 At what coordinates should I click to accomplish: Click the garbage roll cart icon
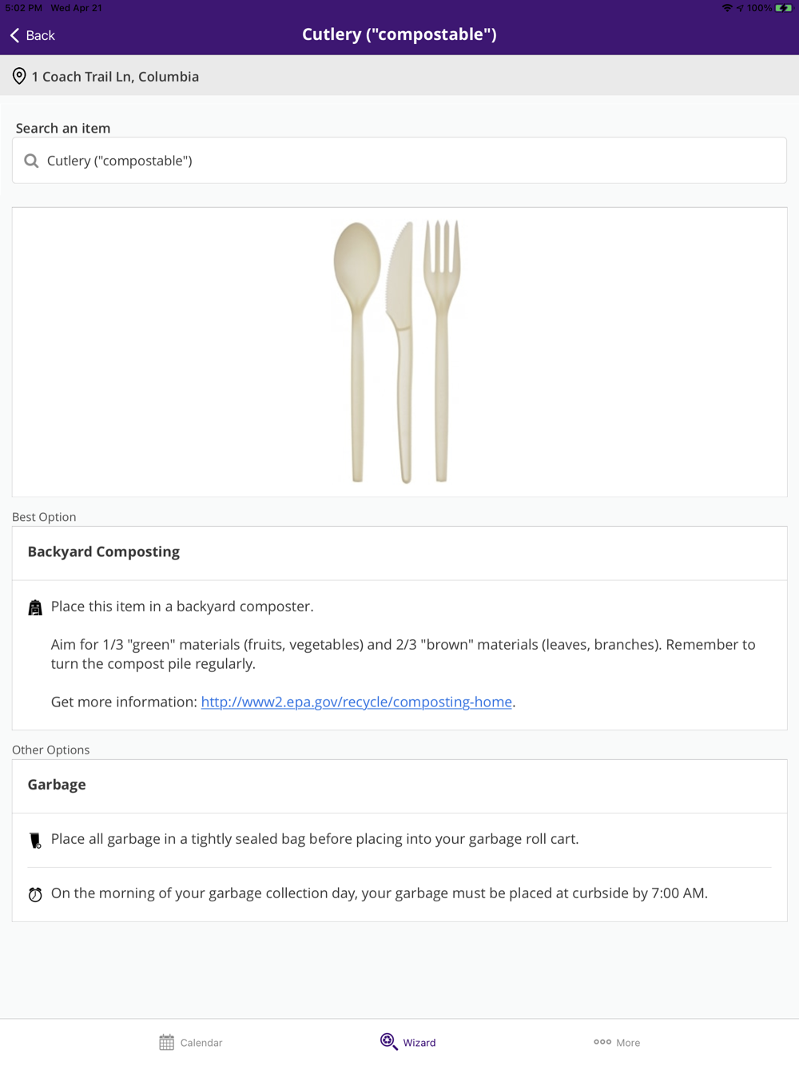[35, 840]
